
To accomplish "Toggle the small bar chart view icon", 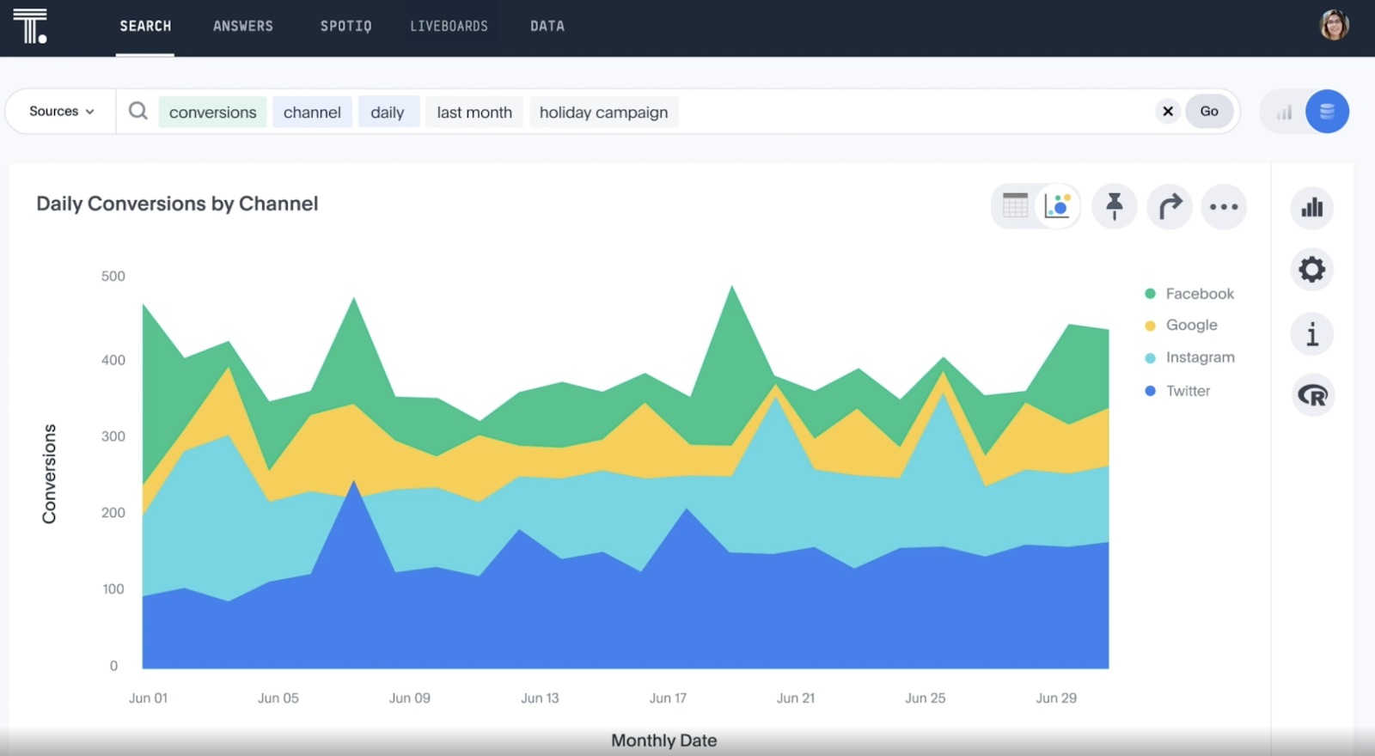I will [1284, 113].
